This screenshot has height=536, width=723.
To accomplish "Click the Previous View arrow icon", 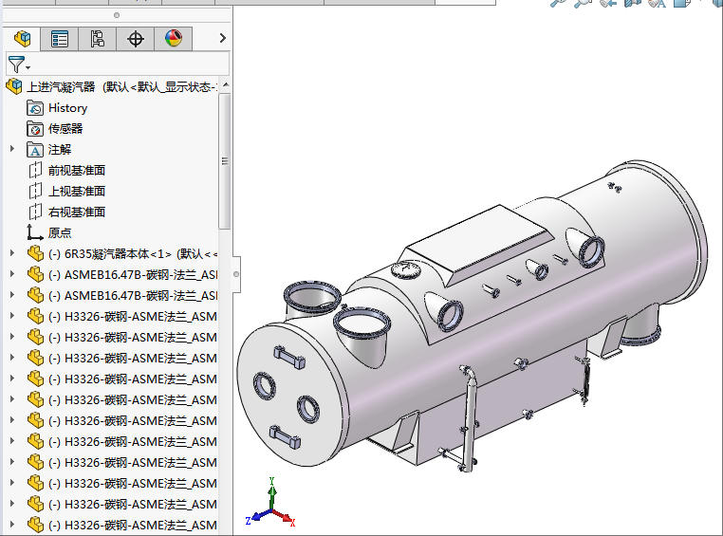I will click(x=608, y=3).
